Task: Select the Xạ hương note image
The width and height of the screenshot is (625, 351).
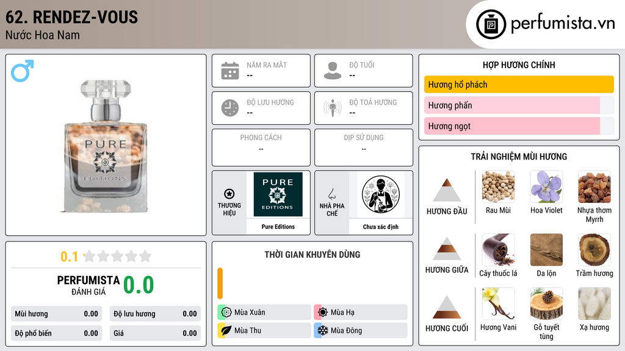Action: (x=594, y=303)
